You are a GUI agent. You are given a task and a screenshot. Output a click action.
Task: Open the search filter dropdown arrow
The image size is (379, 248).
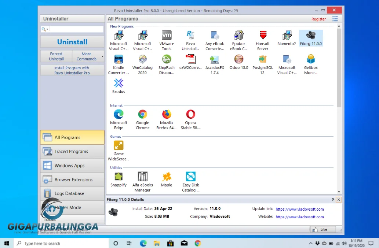(x=47, y=29)
